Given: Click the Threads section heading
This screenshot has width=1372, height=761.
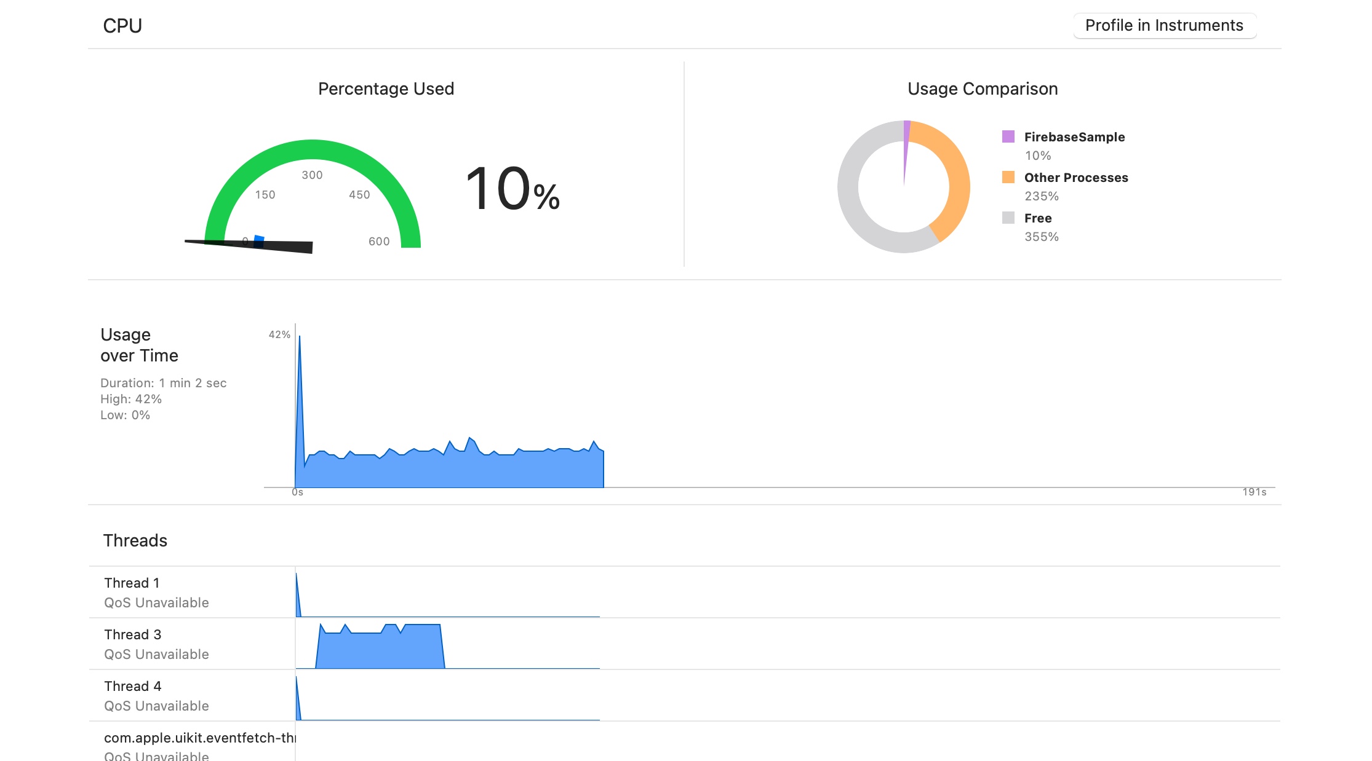Looking at the screenshot, I should [x=135, y=540].
